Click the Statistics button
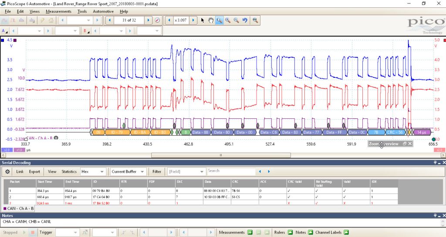The width and height of the screenshot is (446, 237). pos(69,172)
